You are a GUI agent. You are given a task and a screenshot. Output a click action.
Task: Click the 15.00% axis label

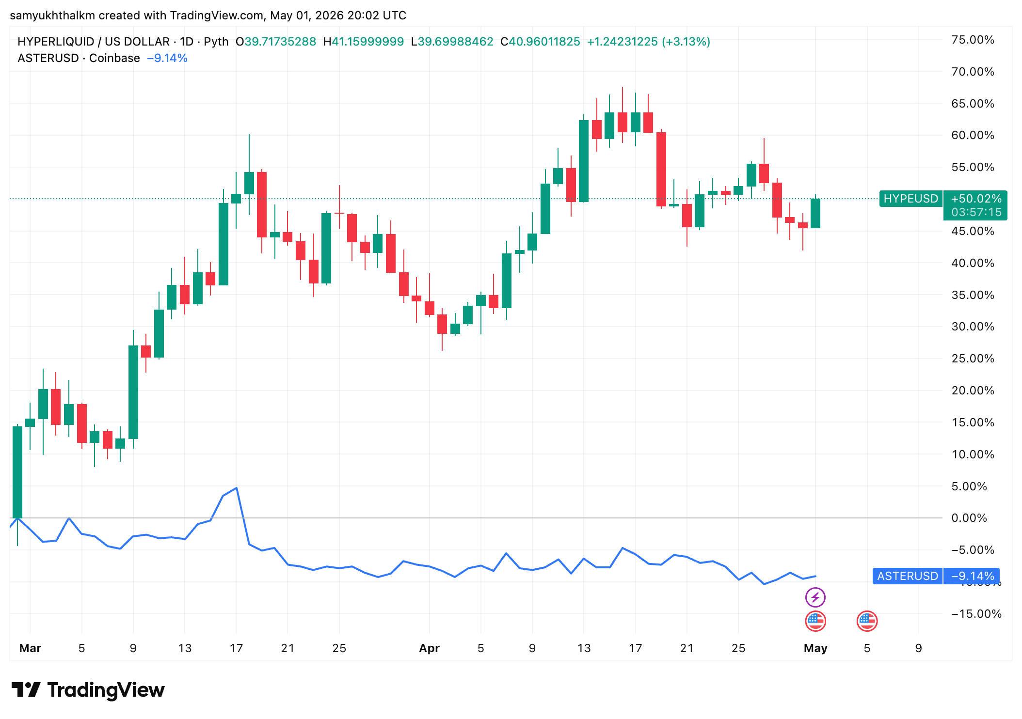click(973, 422)
